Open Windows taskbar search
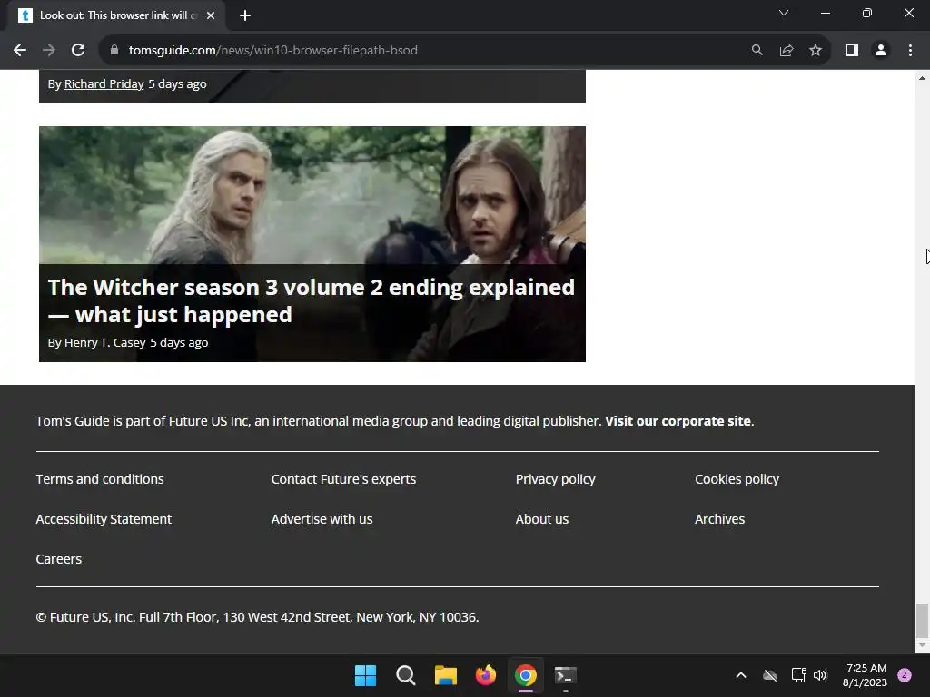This screenshot has width=930, height=697. (406, 675)
